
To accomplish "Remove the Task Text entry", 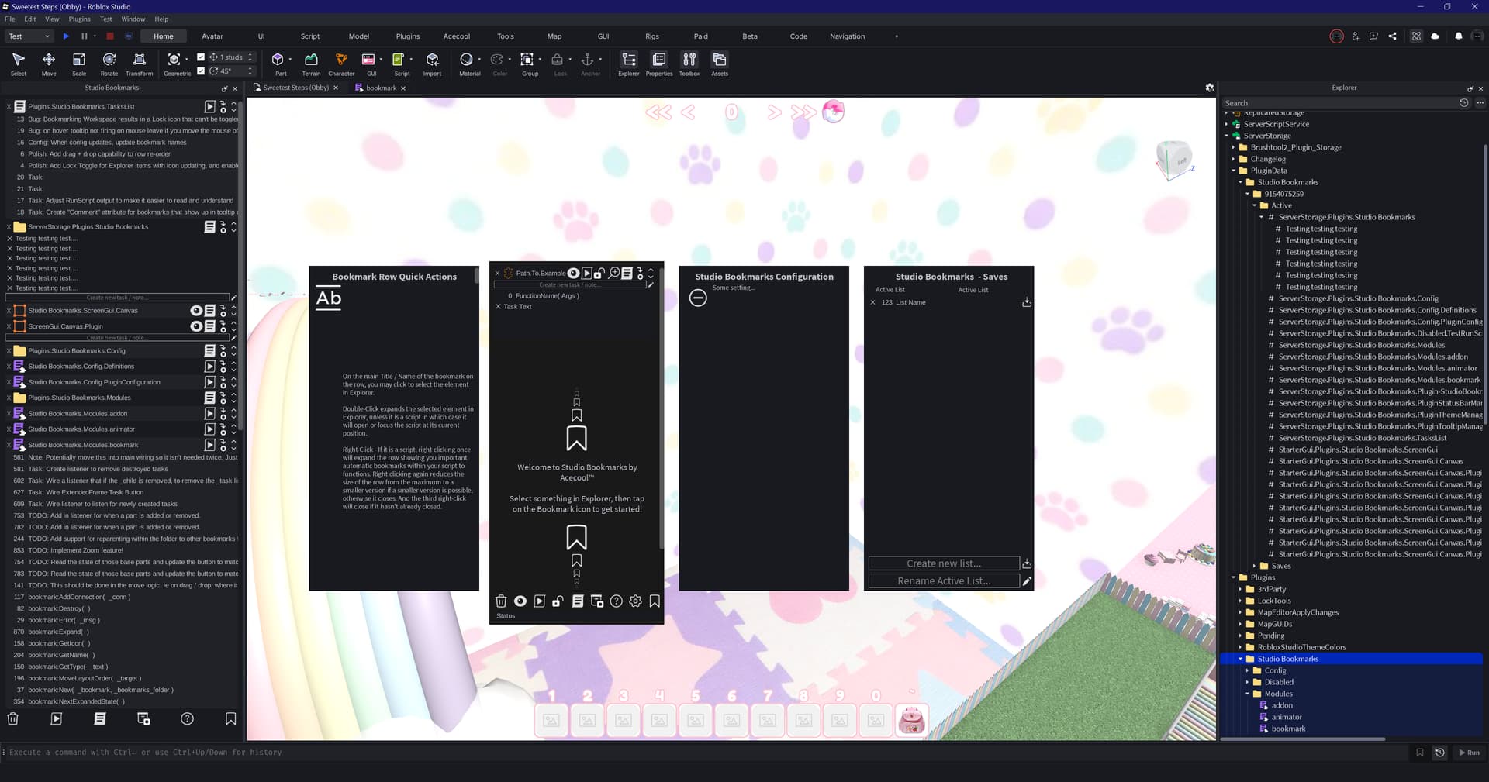I will (x=499, y=307).
